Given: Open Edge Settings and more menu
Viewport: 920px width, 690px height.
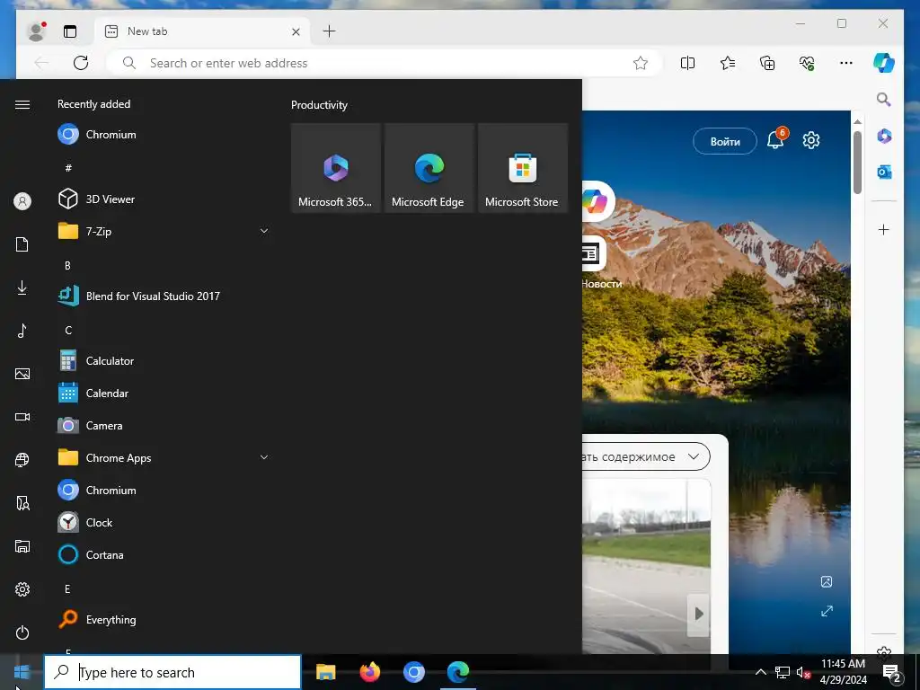Looking at the screenshot, I should (846, 63).
